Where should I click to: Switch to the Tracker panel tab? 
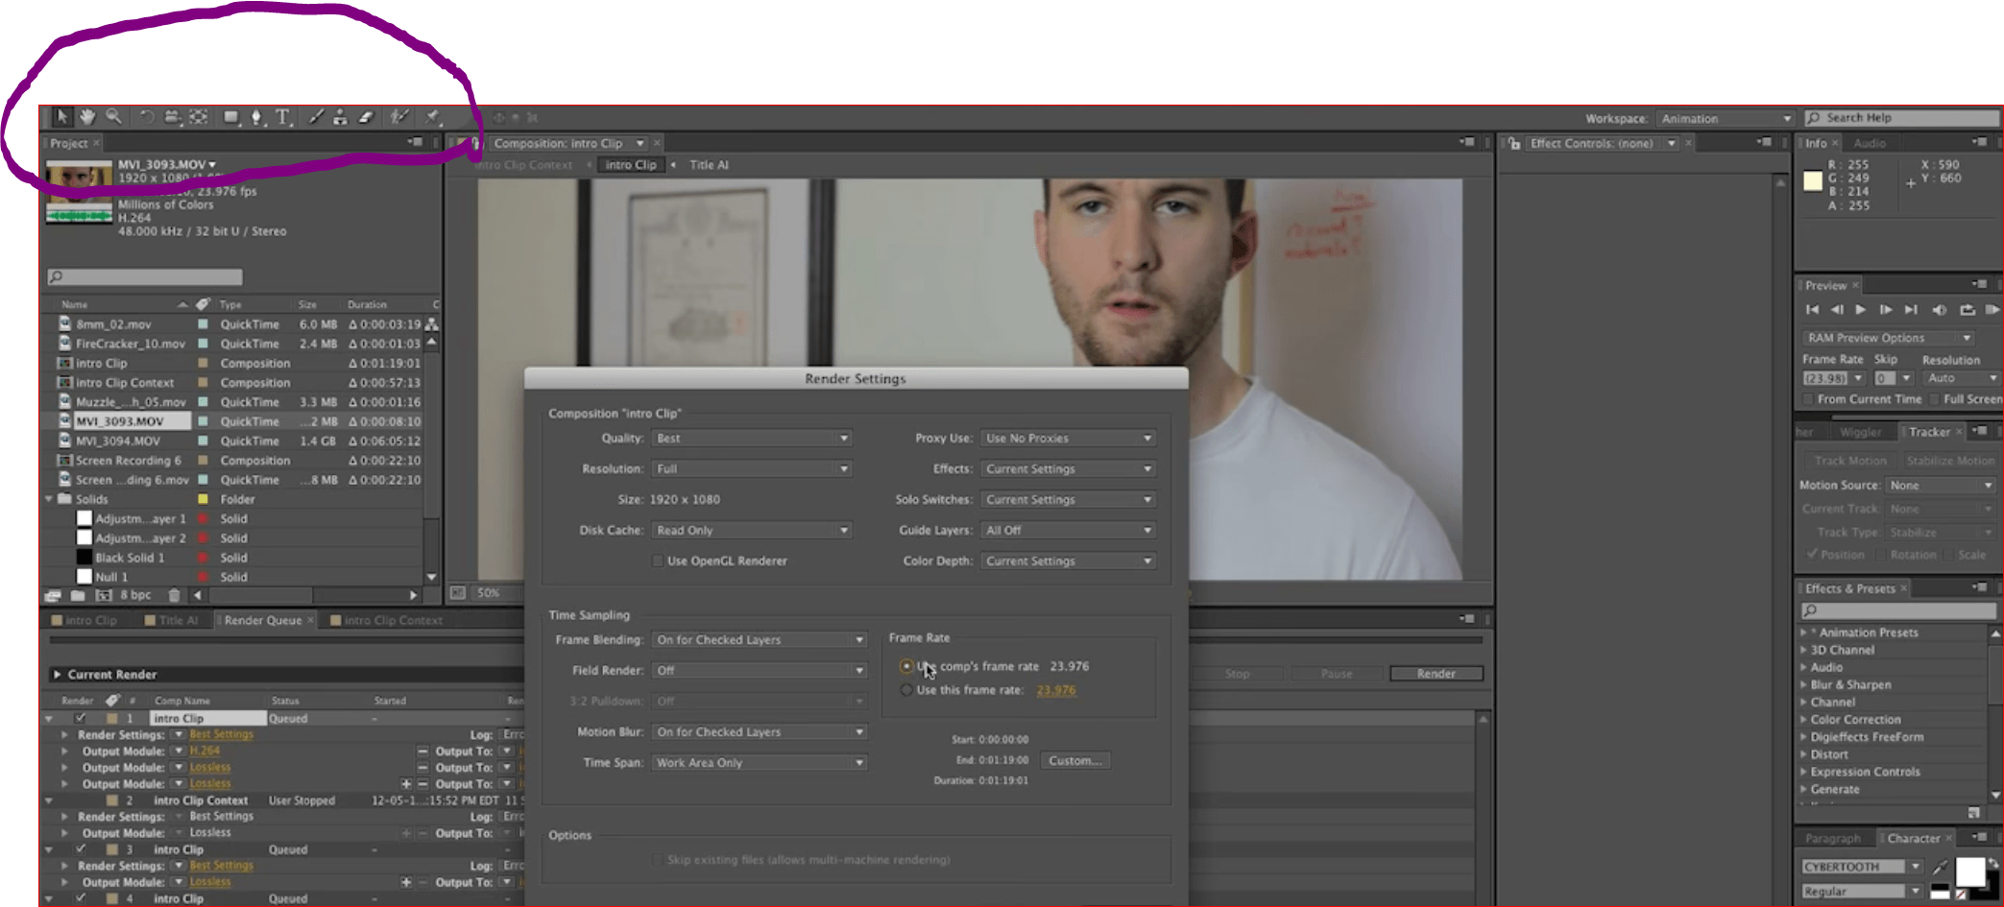click(x=1931, y=431)
